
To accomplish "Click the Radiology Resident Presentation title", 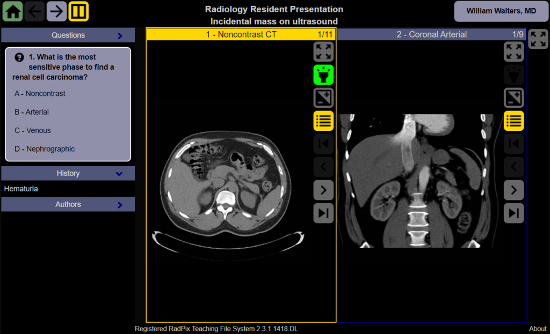I will pyautogui.click(x=274, y=10).
